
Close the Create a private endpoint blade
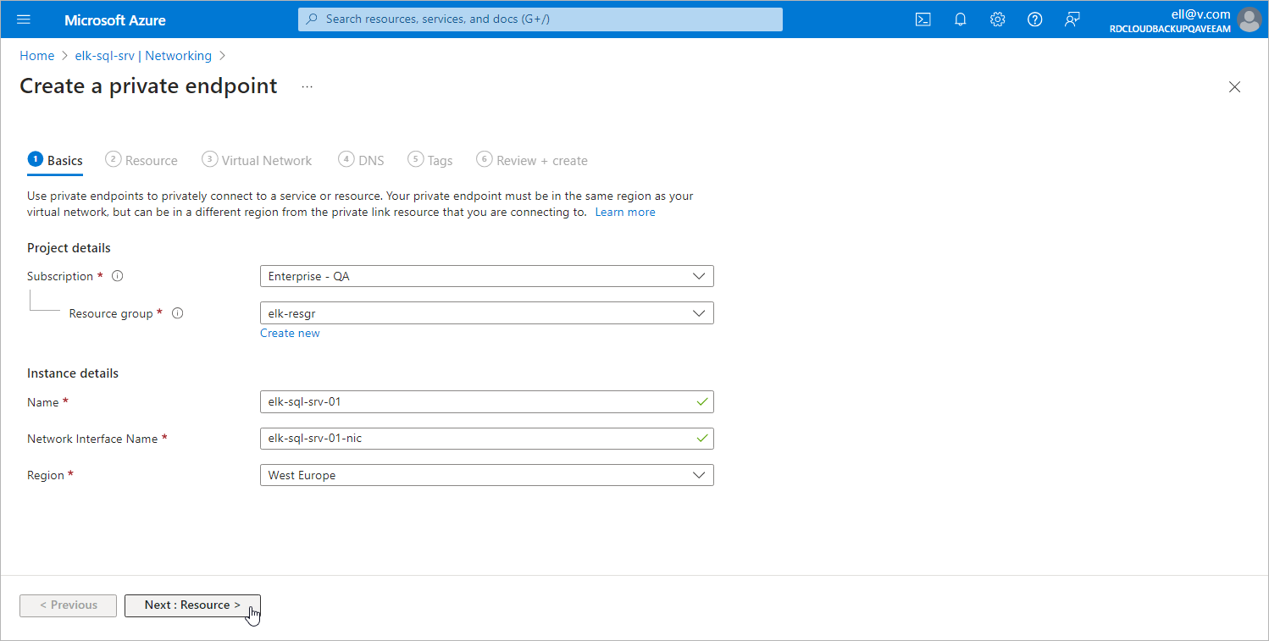(1234, 86)
